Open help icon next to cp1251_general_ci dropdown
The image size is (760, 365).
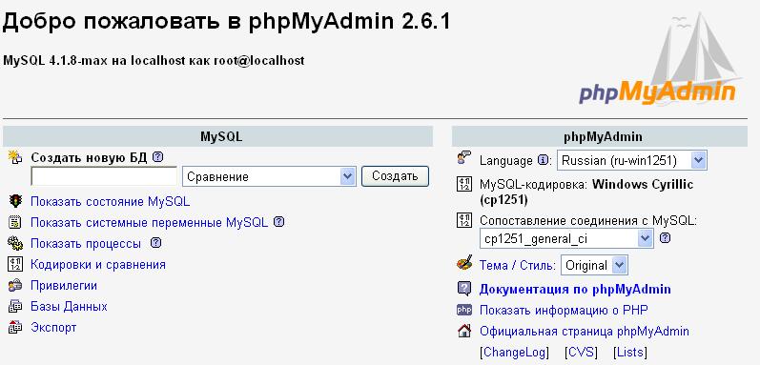coord(666,237)
